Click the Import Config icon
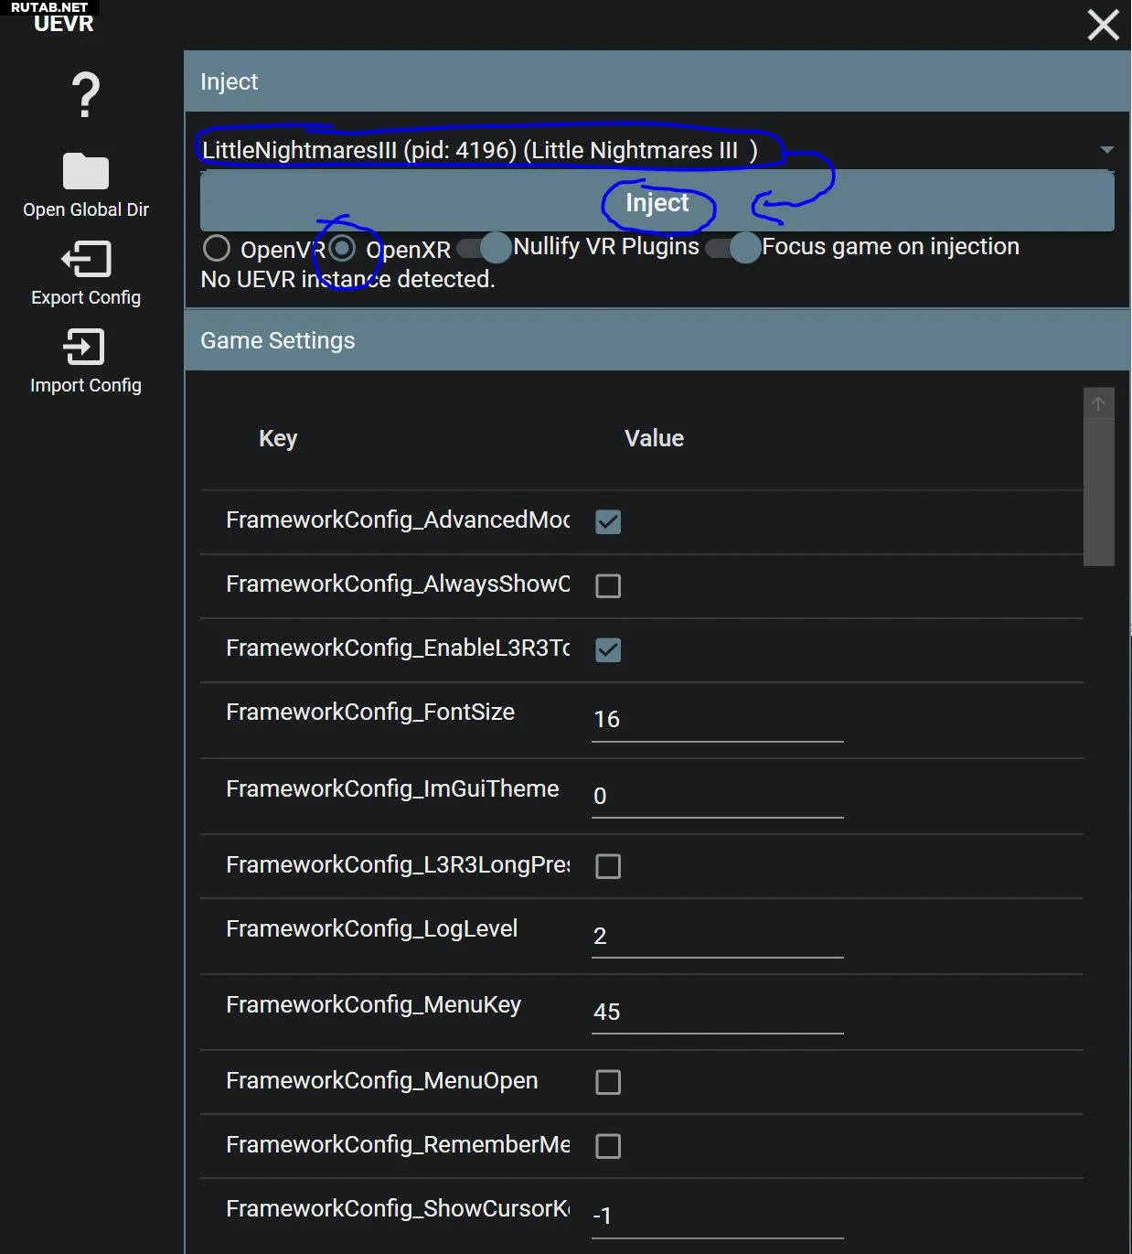1132x1254 pixels. click(x=86, y=348)
